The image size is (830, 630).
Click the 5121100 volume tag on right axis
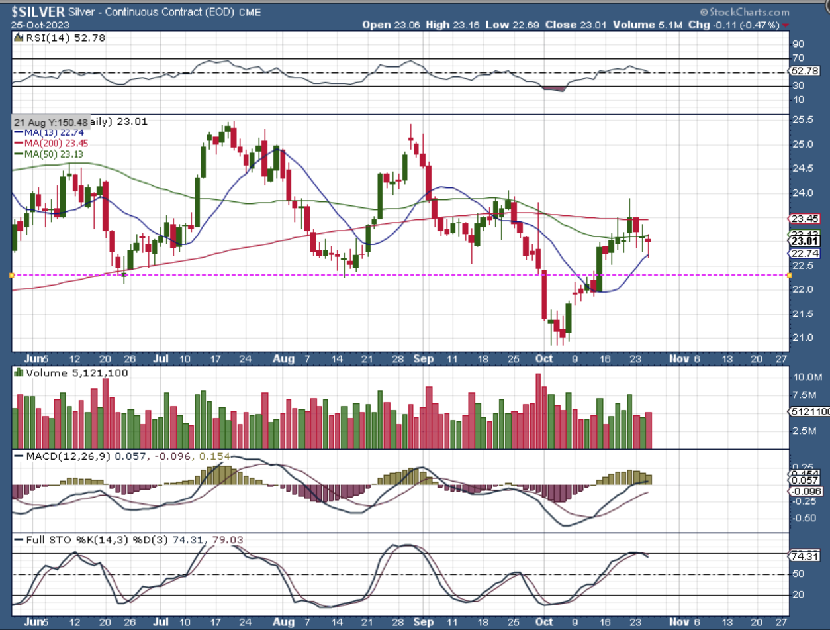point(809,411)
